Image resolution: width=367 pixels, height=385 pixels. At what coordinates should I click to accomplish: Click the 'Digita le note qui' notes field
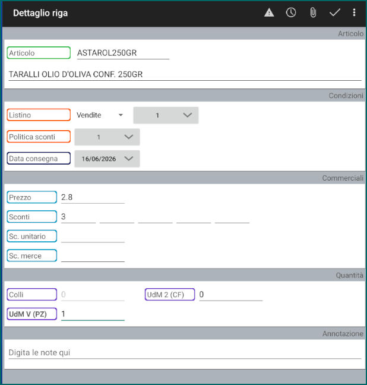pyautogui.click(x=185, y=353)
